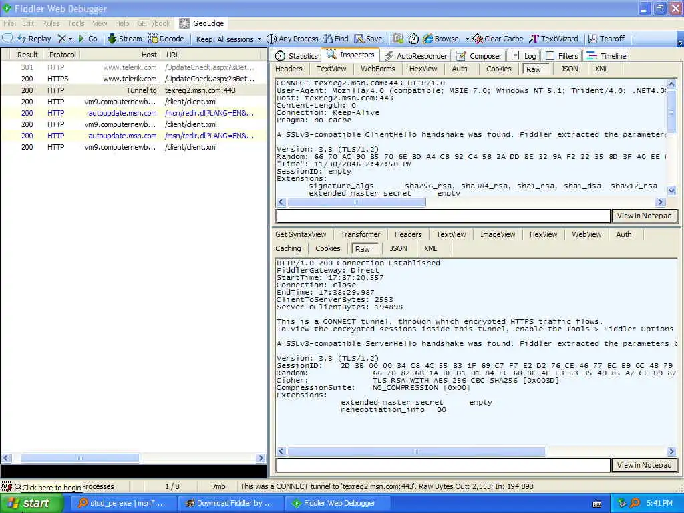Open the Remove sessions dropdown arrow
The height and width of the screenshot is (513, 684).
tap(71, 39)
